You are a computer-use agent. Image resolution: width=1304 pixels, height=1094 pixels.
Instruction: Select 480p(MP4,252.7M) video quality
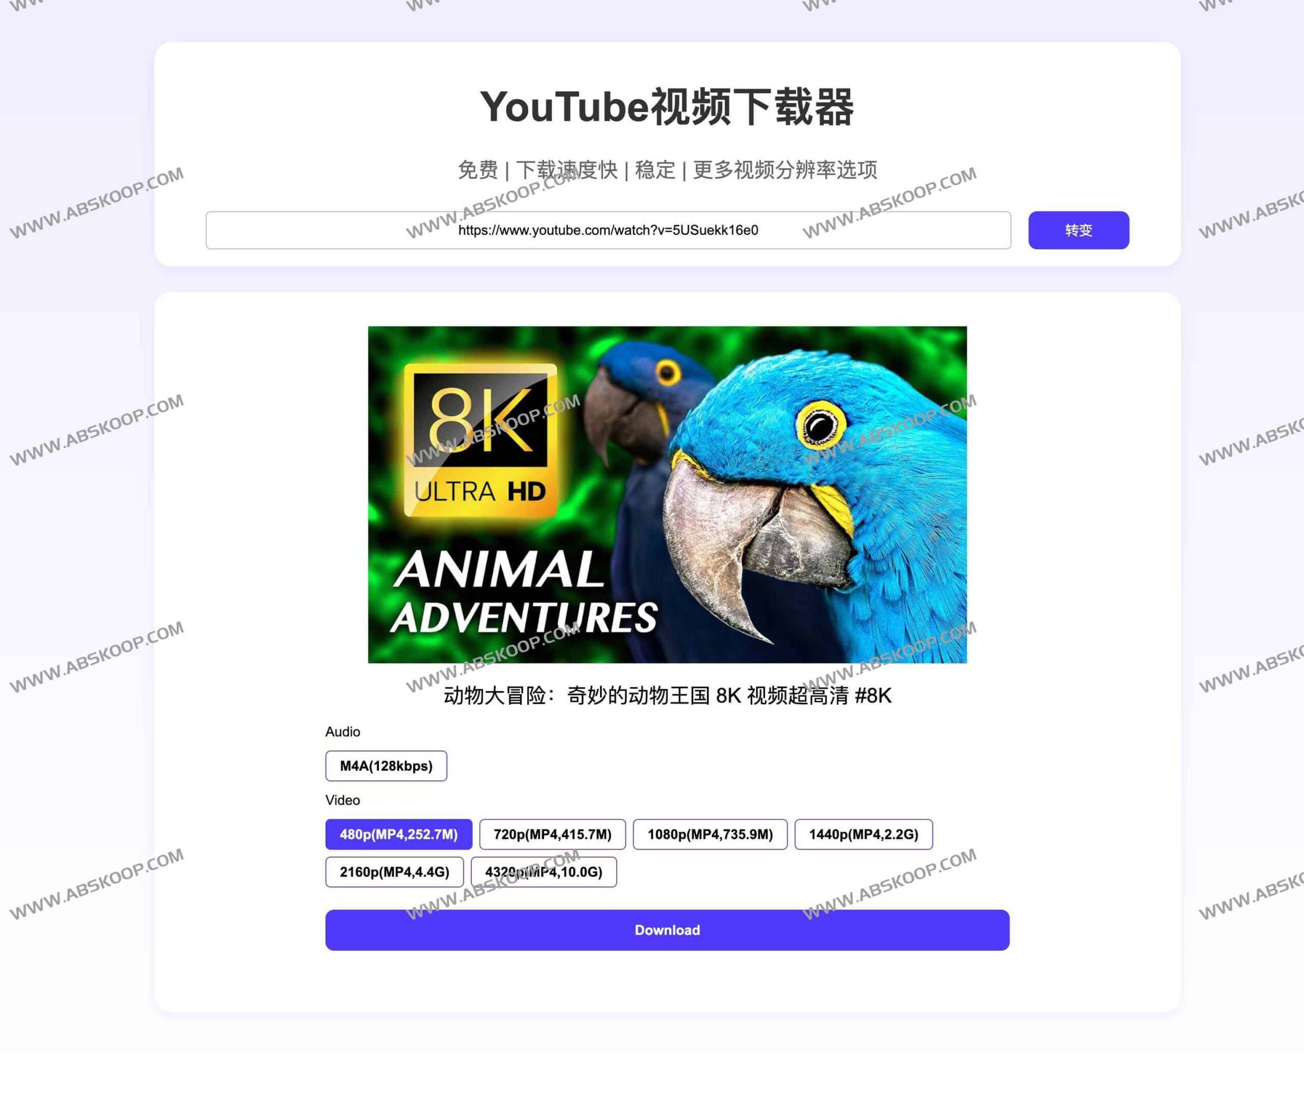[399, 834]
